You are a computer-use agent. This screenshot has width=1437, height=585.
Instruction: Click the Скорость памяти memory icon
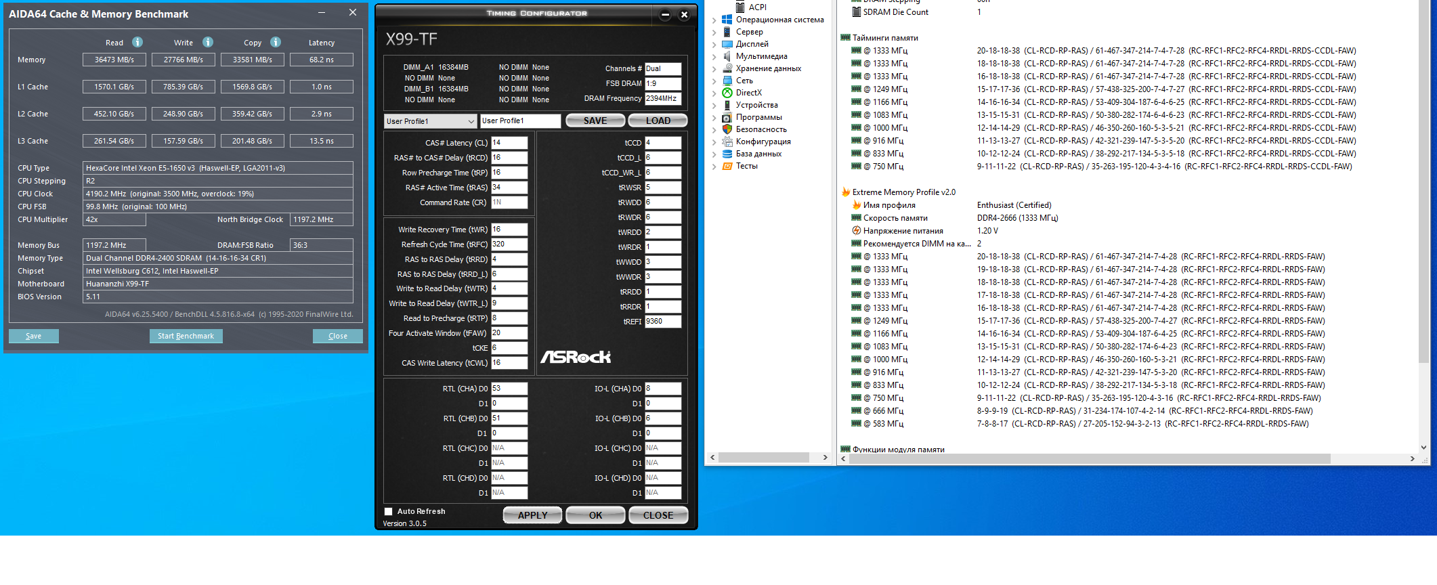click(x=857, y=218)
